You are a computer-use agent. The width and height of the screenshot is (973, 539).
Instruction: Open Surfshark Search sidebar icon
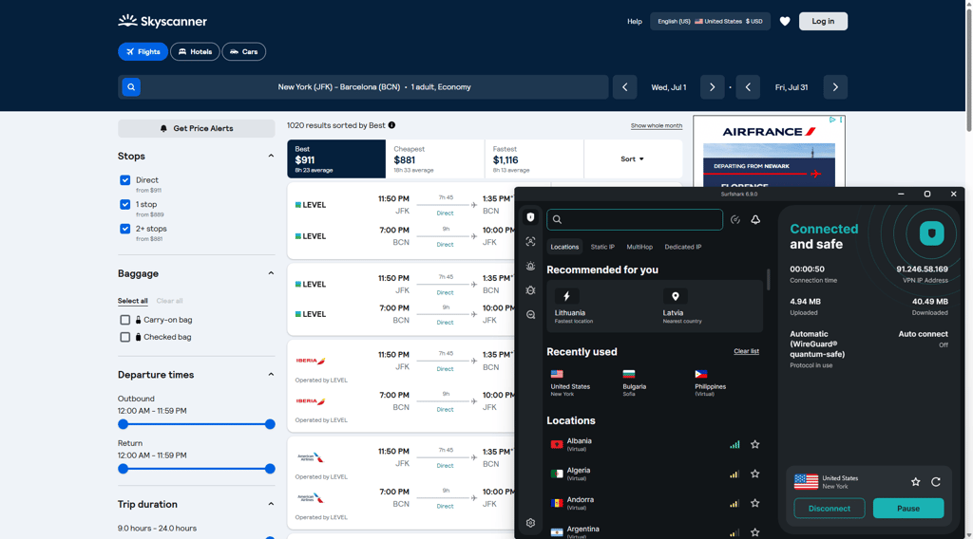click(x=530, y=315)
